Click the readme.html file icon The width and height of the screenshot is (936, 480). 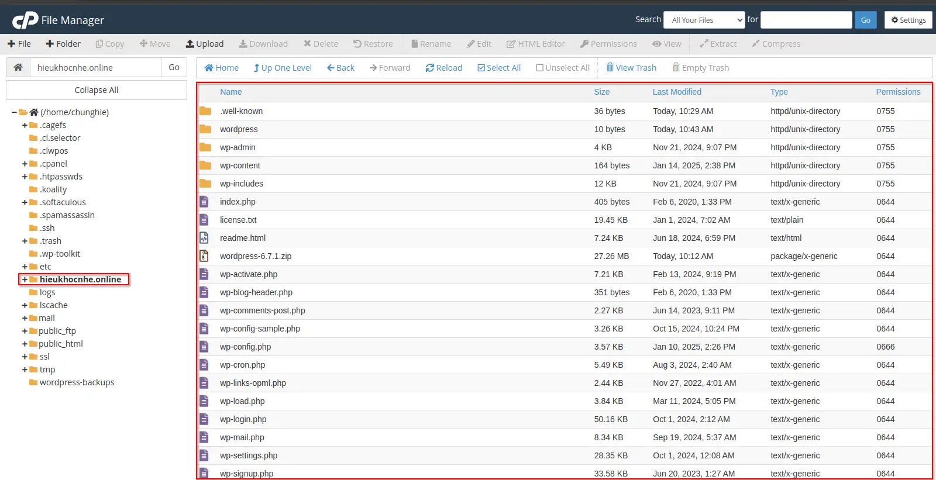[204, 238]
